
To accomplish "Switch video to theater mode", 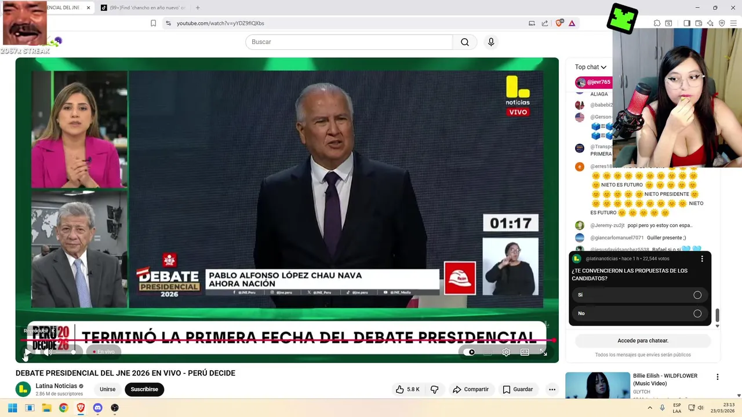I will pyautogui.click(x=525, y=352).
